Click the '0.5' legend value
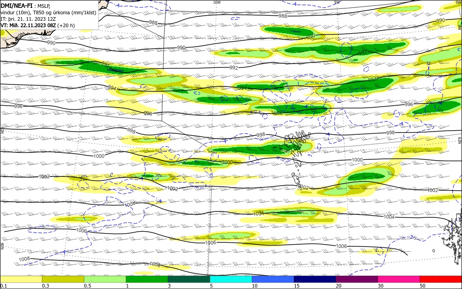This screenshot has width=462, height=289. click(87, 286)
